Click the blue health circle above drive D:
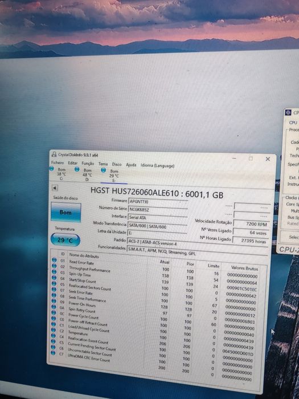The width and height of the screenshot is (299, 399). pos(77,169)
